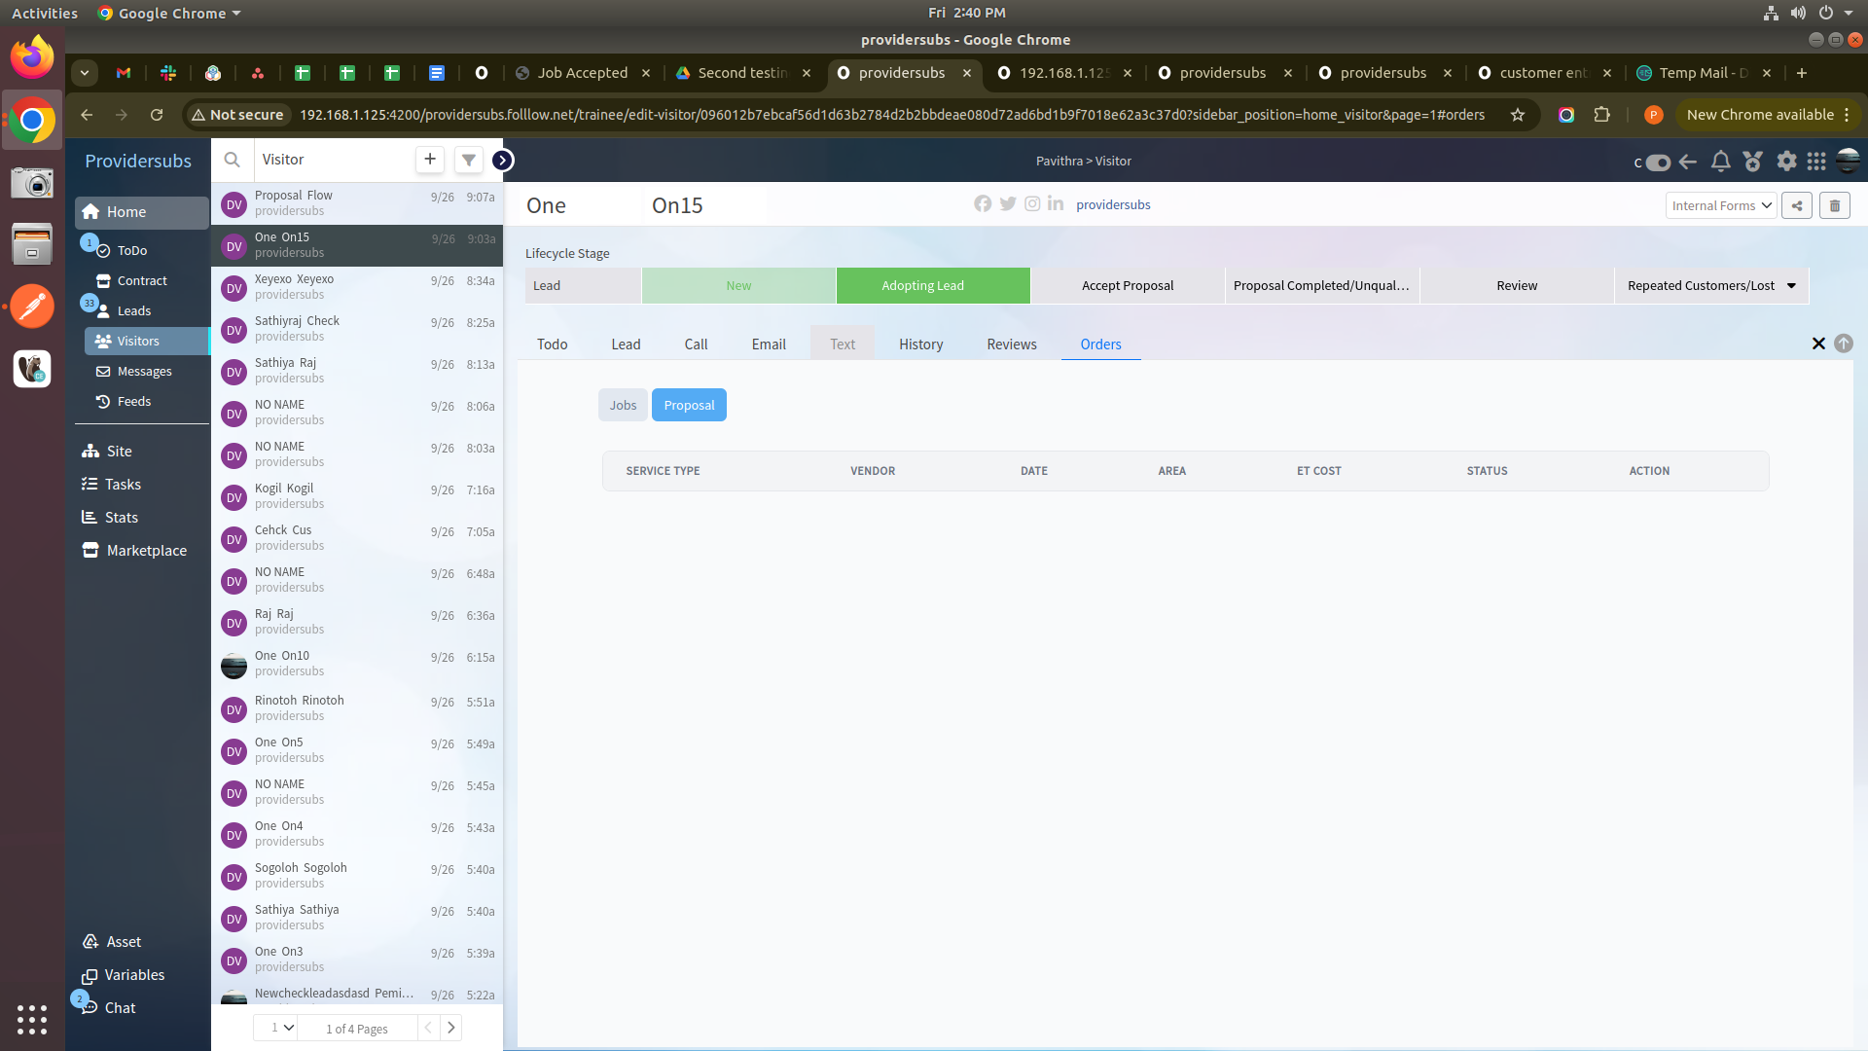Click the share icon button
The image size is (1868, 1051).
pos(1797,205)
